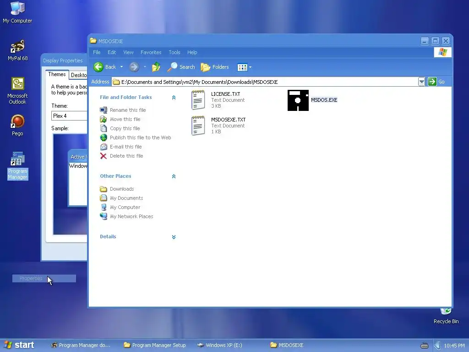The image size is (469, 352).
Task: Click Copy this file
Action: tap(125, 128)
